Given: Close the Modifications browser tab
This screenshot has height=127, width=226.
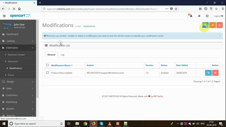Looking at the screenshot, I should [x=34, y=3].
